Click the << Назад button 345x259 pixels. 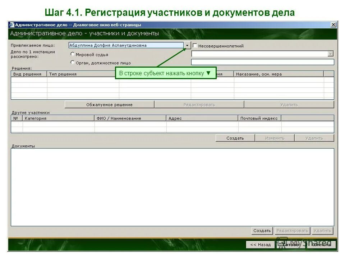[x=260, y=244]
